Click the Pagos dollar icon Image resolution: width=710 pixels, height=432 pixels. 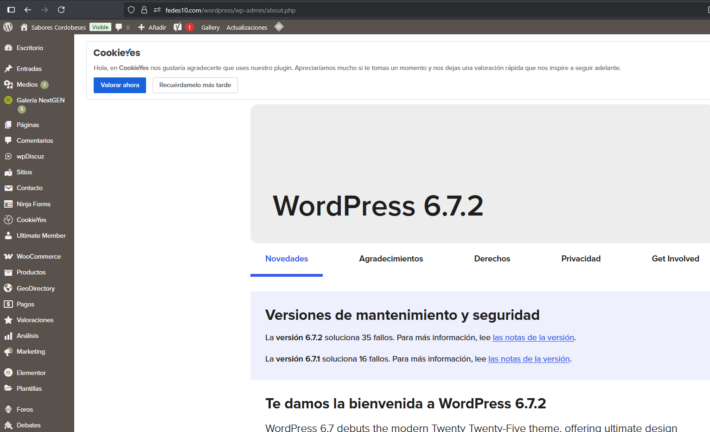(8, 304)
